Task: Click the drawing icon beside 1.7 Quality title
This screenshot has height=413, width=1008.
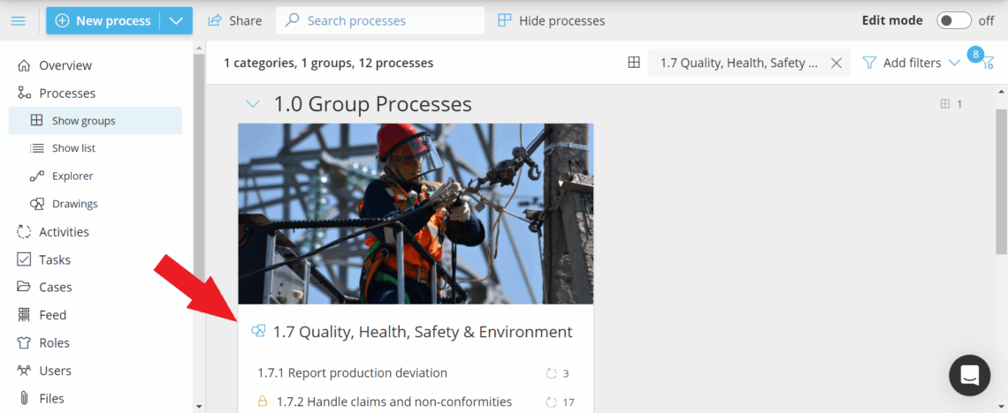Action: click(x=258, y=332)
